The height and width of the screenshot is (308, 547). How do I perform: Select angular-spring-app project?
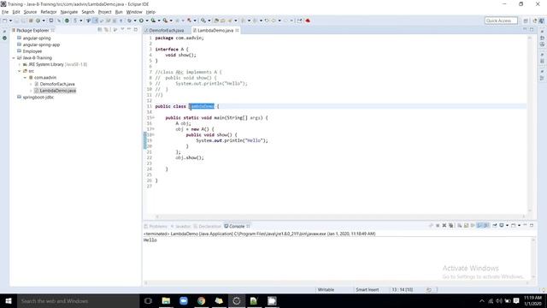click(x=41, y=44)
